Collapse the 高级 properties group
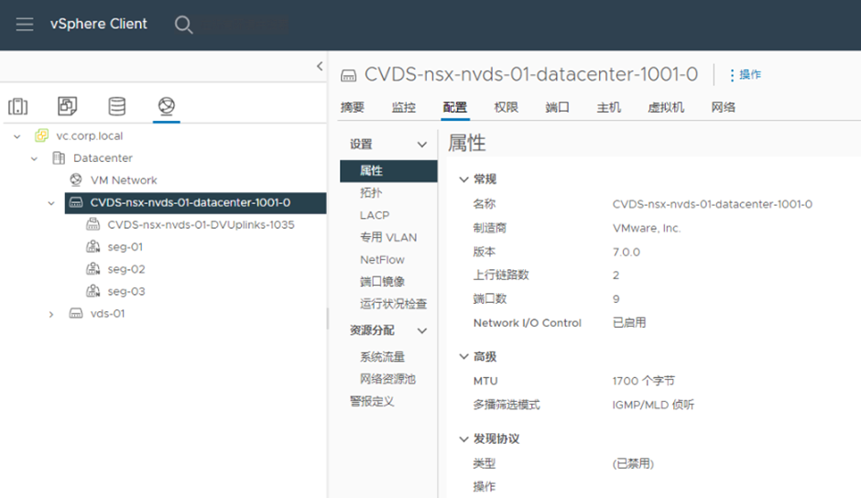This screenshot has width=861, height=498. [463, 357]
